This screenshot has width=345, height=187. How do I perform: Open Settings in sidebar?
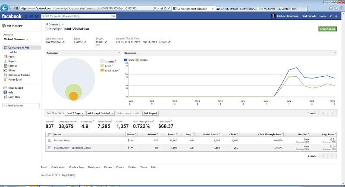click(13, 66)
